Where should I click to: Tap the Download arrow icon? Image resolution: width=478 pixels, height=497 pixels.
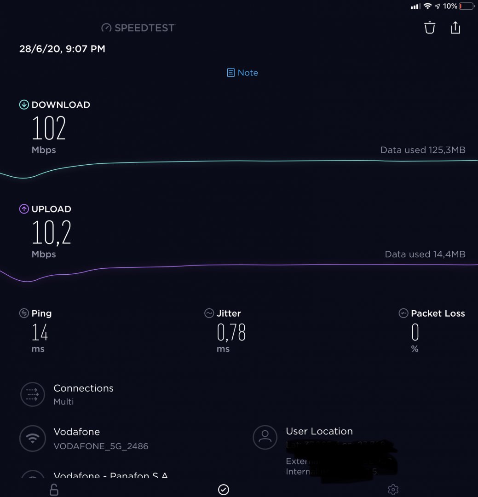[x=24, y=104]
